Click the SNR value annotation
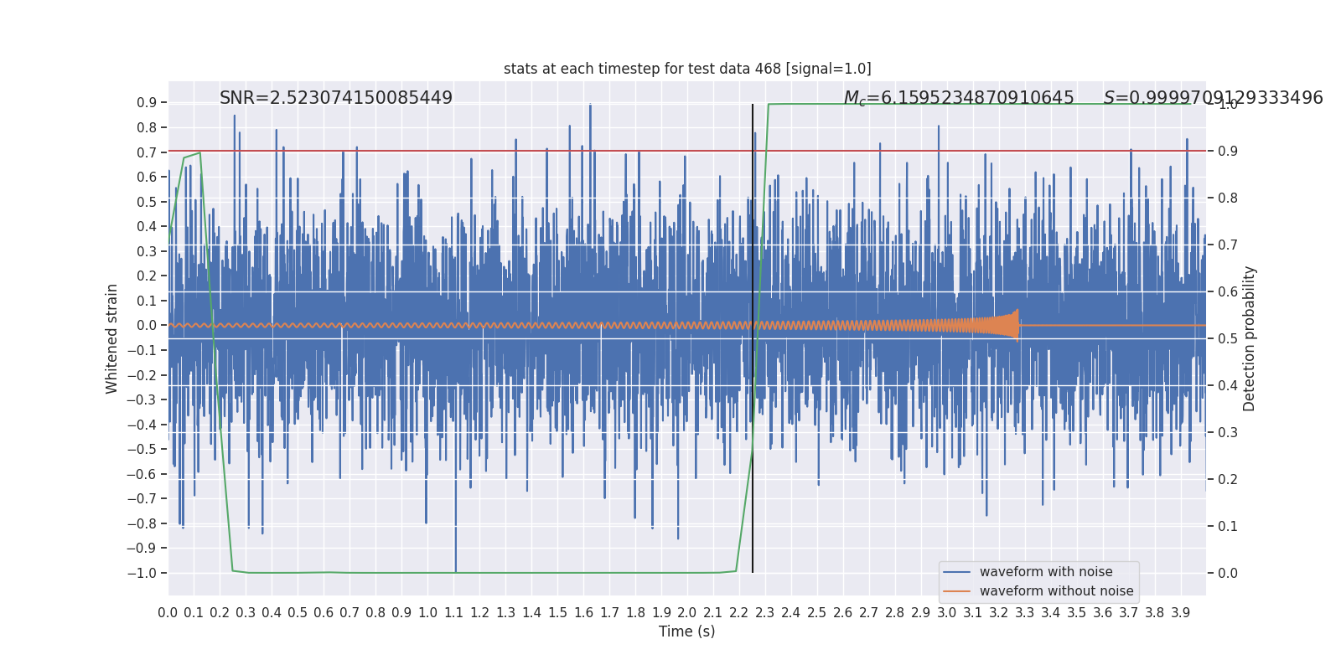Image resolution: width=1341 pixels, height=670 pixels. pos(336,98)
